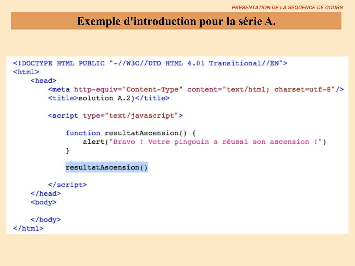Click the slide title 'Exemple d'introduction pour la série A.'
The width and height of the screenshot is (355, 266).
coord(176,21)
